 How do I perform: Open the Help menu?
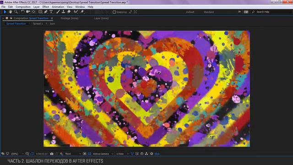coord(91,7)
